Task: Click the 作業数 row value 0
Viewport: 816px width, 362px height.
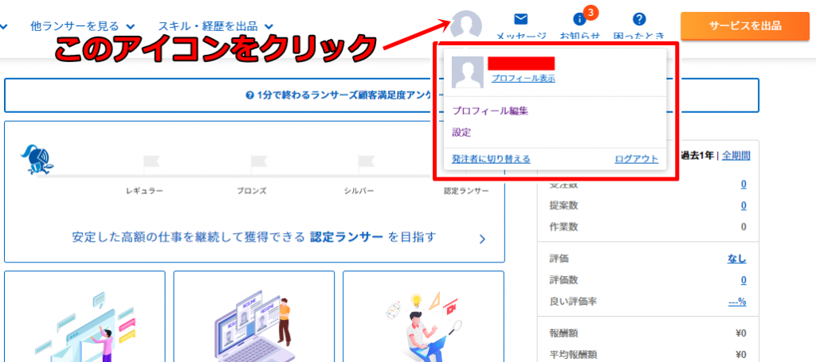Action: click(743, 227)
